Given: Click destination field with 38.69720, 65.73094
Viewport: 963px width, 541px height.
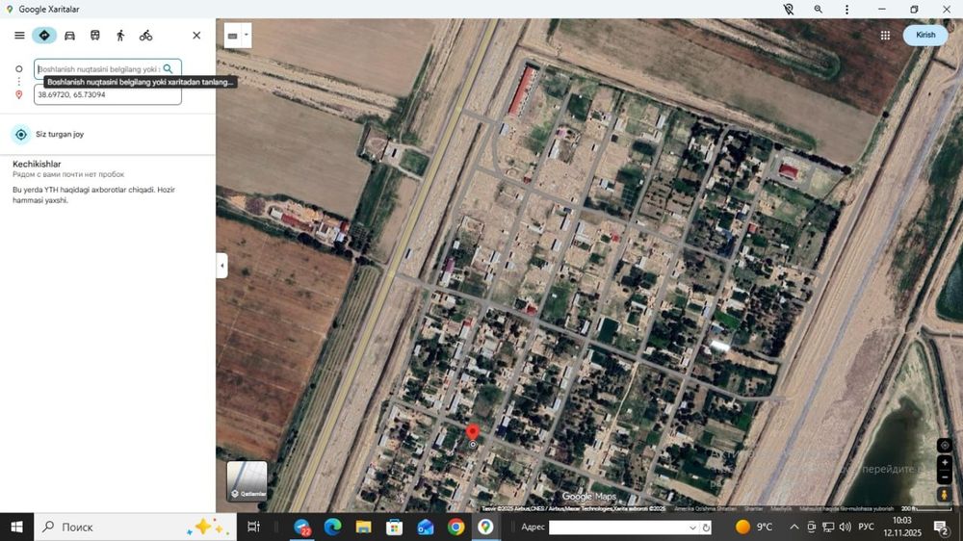Looking at the screenshot, I should coord(108,94).
